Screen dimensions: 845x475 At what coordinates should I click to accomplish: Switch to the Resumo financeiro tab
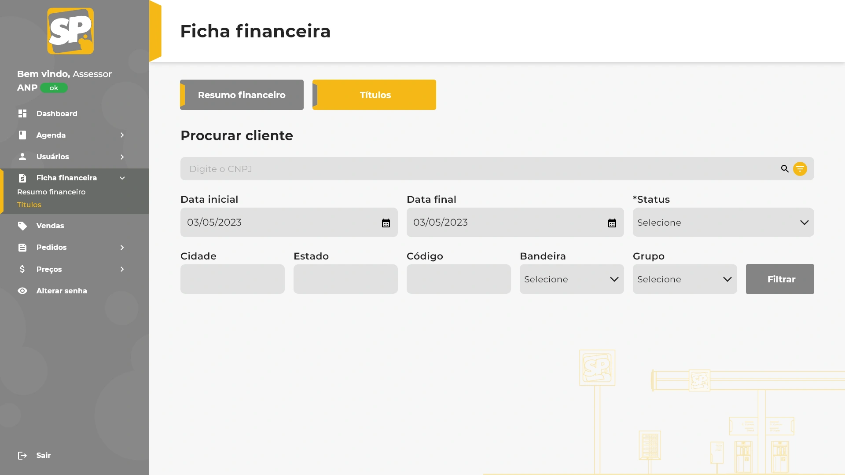[x=242, y=95]
